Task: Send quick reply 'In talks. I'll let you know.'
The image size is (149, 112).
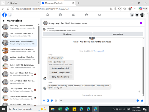Action: (x=61, y=73)
